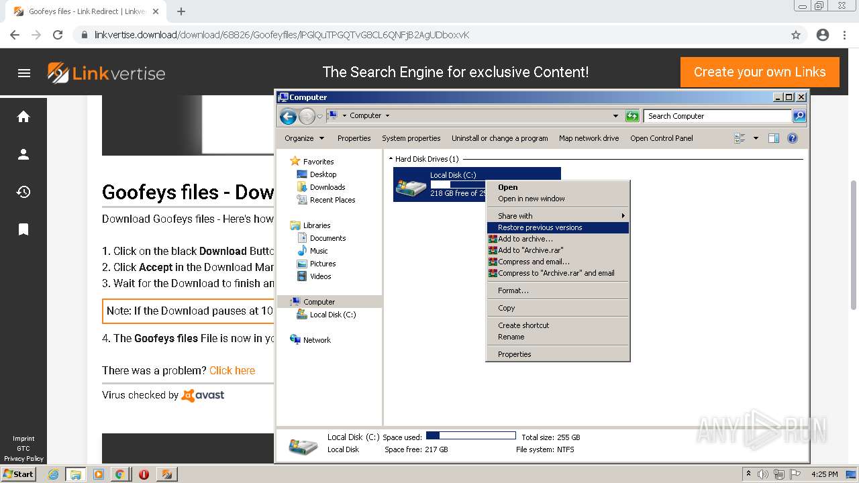Expand Share with submenu
This screenshot has height=483, width=859.
[558, 216]
